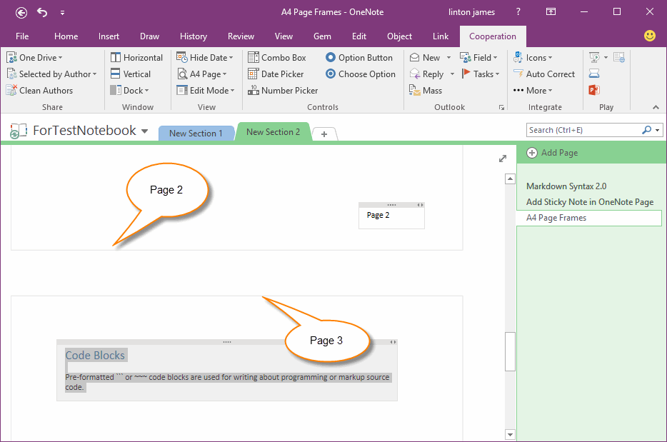Open the Tasks flag dropdown
This screenshot has height=442, width=667.
481,74
